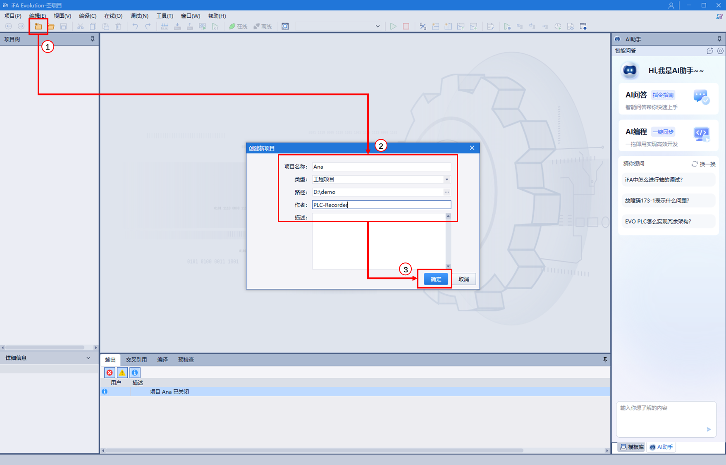Expand the 详细信息 panel chevron
The image size is (726, 465).
tap(88, 358)
